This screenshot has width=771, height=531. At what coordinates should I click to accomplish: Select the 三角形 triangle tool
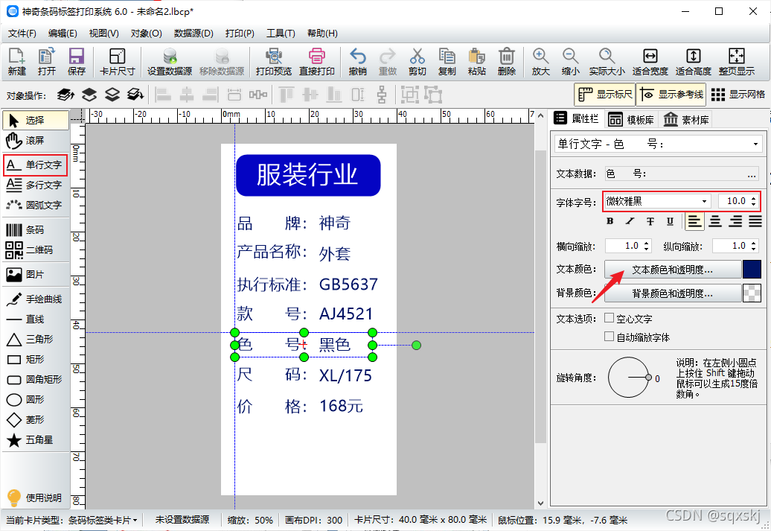(x=35, y=339)
